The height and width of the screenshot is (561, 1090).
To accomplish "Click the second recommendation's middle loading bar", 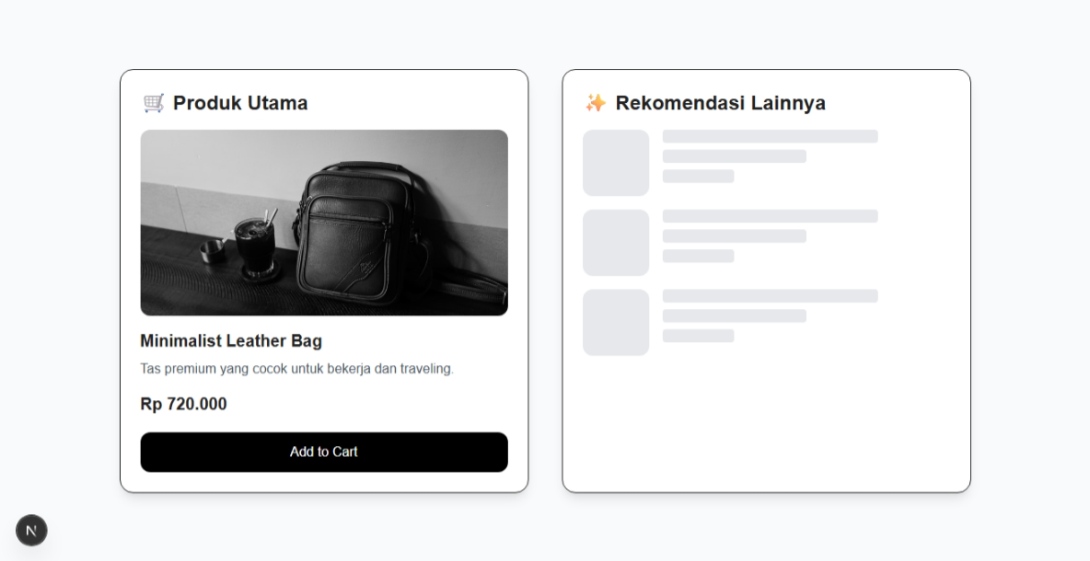I will 734,236.
